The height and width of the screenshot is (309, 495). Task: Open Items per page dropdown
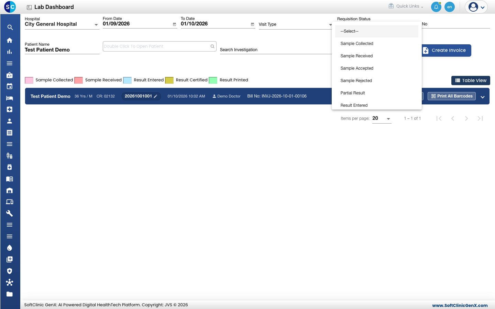coord(382,118)
